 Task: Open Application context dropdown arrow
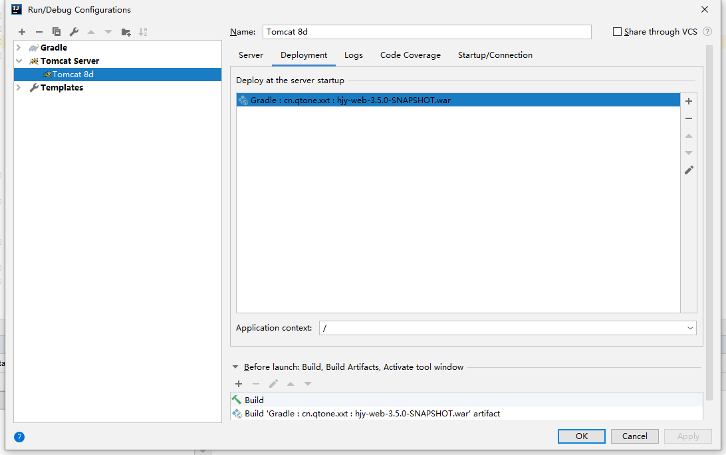(690, 328)
